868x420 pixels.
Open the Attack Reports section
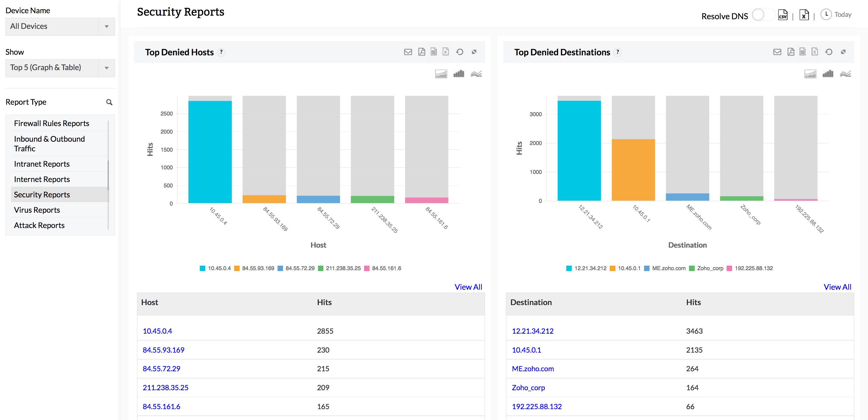tap(39, 225)
